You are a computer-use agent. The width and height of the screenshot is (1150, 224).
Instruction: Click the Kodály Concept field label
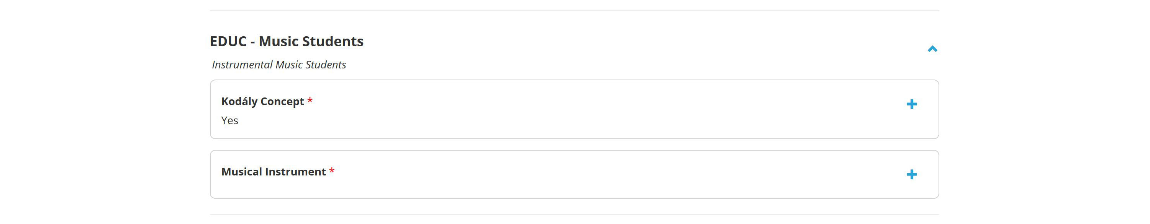[x=262, y=102]
